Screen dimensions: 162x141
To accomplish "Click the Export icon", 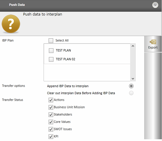I will 153,42.
